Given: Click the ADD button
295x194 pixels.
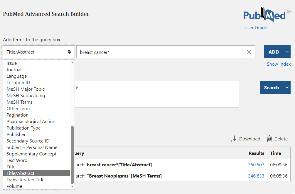Looking at the screenshot, I should (x=274, y=52).
